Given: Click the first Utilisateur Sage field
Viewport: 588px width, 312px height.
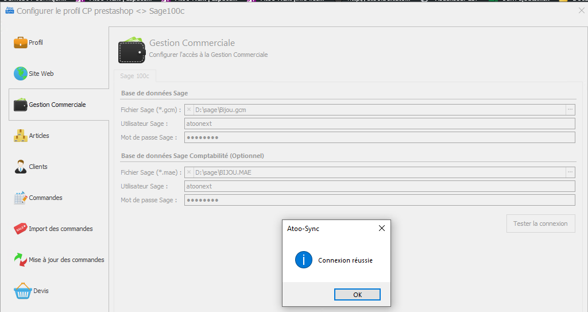Looking at the screenshot, I should pos(380,124).
